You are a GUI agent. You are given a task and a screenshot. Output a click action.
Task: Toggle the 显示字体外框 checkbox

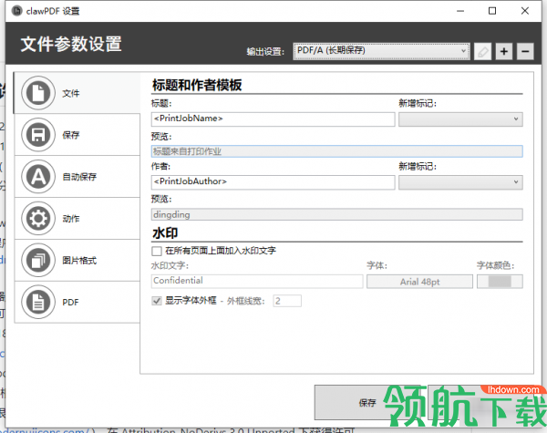tap(157, 301)
